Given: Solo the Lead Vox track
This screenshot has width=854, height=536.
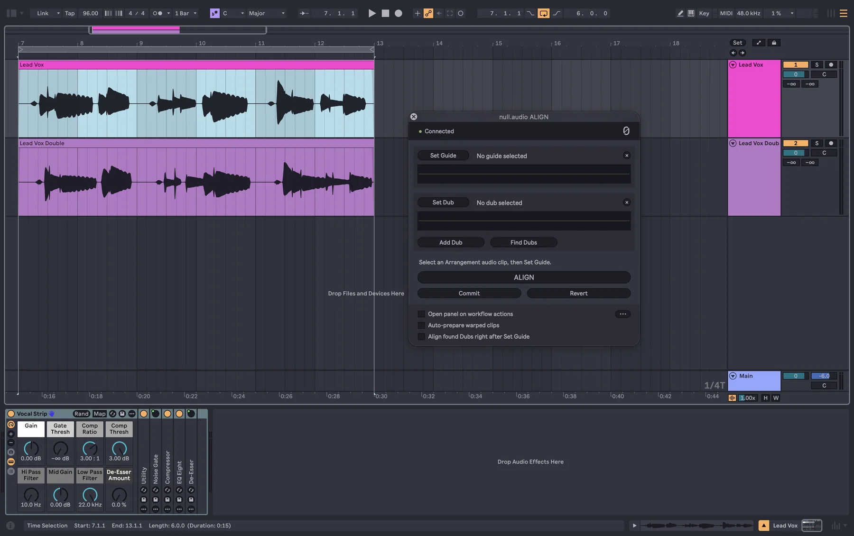Looking at the screenshot, I should [817, 65].
